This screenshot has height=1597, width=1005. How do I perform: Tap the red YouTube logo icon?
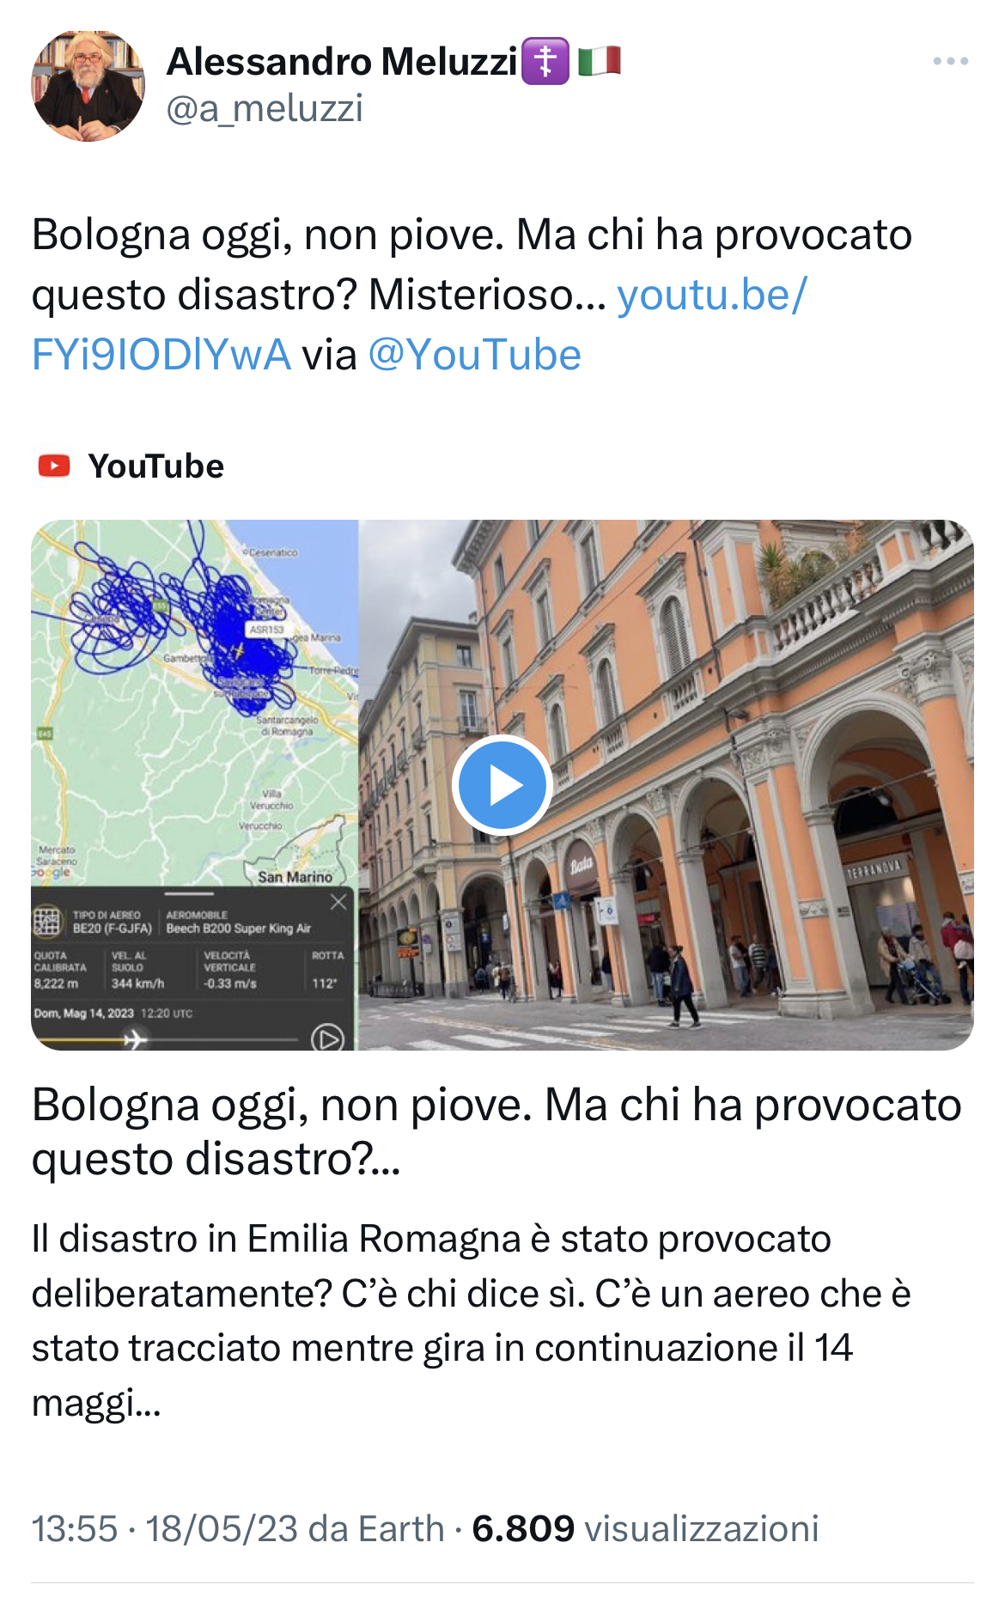[54, 466]
